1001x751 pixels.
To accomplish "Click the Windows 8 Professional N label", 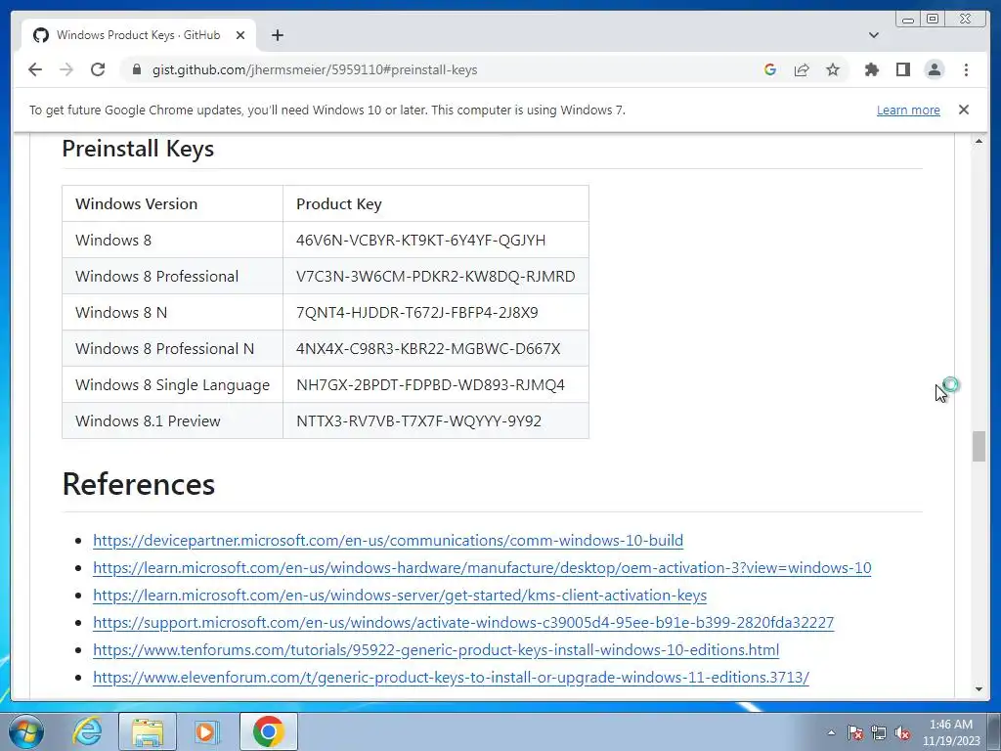I will click(164, 349).
